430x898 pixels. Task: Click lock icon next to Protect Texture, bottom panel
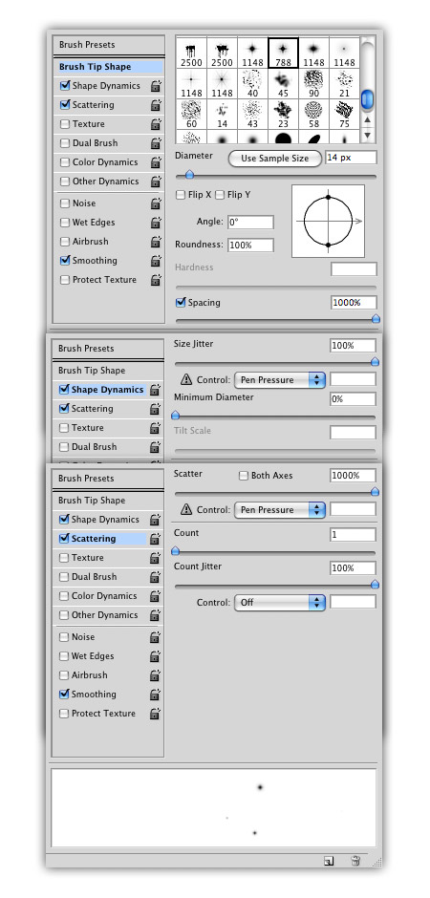coord(155,714)
